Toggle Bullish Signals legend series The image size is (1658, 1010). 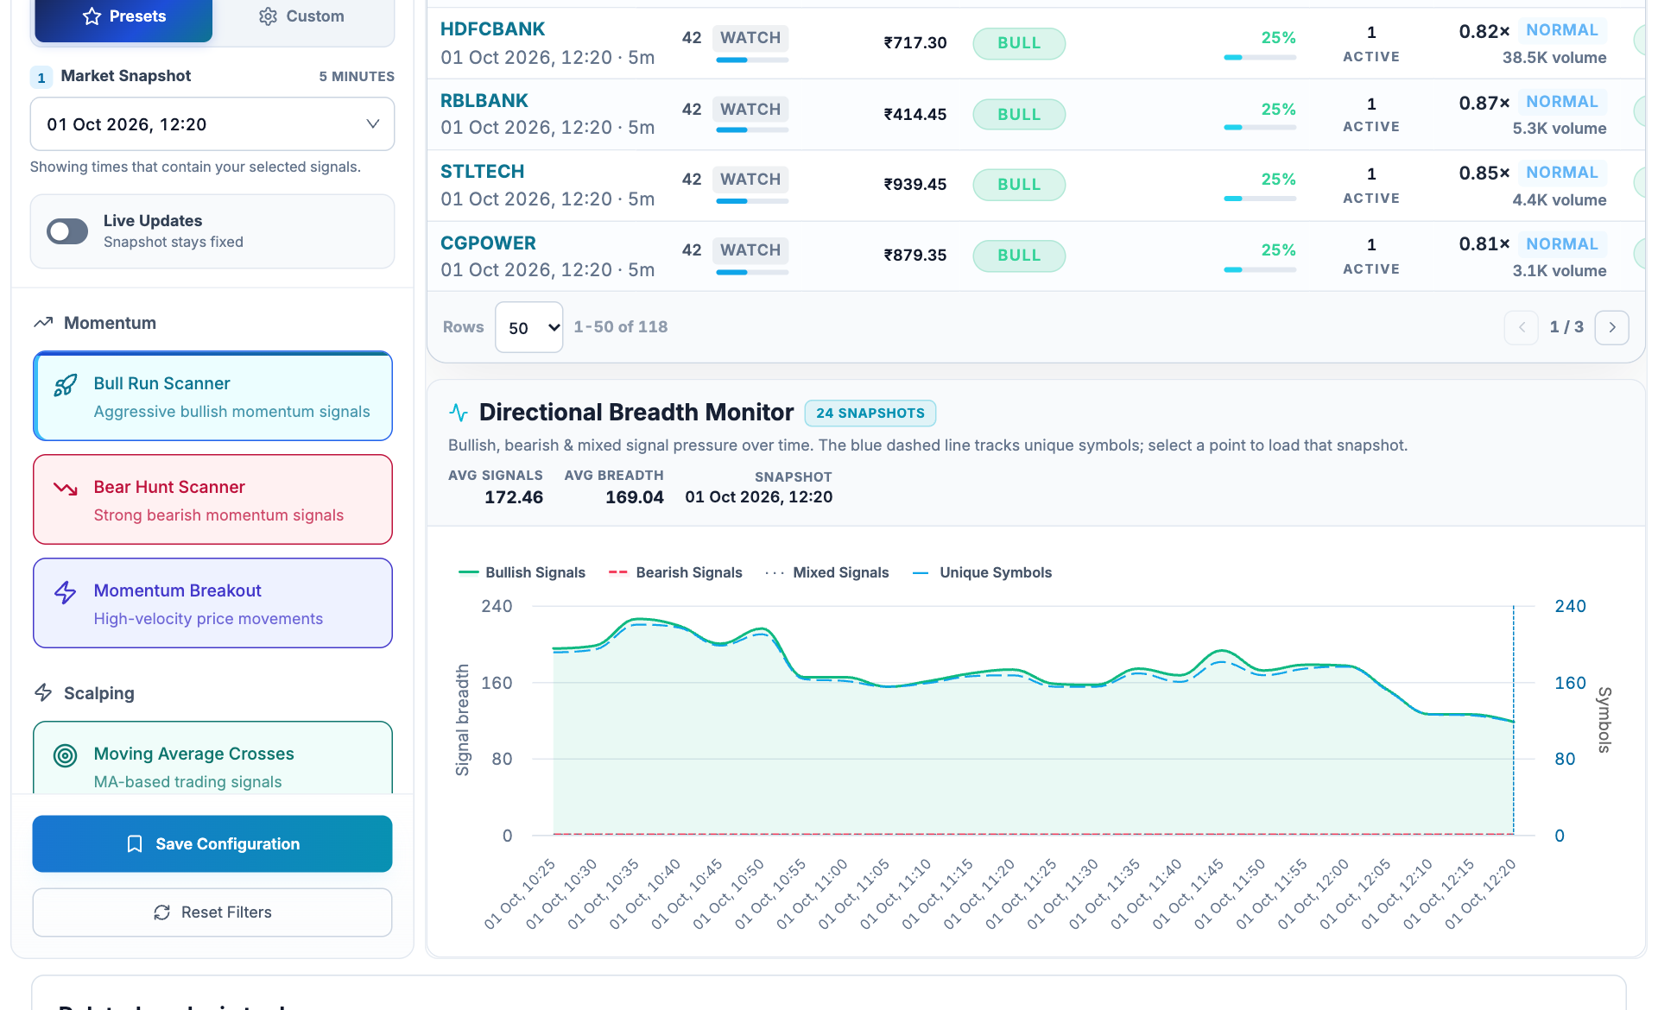pyautogui.click(x=522, y=572)
